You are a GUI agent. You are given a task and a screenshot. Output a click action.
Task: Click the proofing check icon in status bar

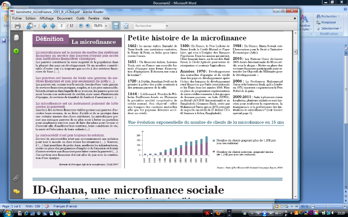(x=47, y=206)
